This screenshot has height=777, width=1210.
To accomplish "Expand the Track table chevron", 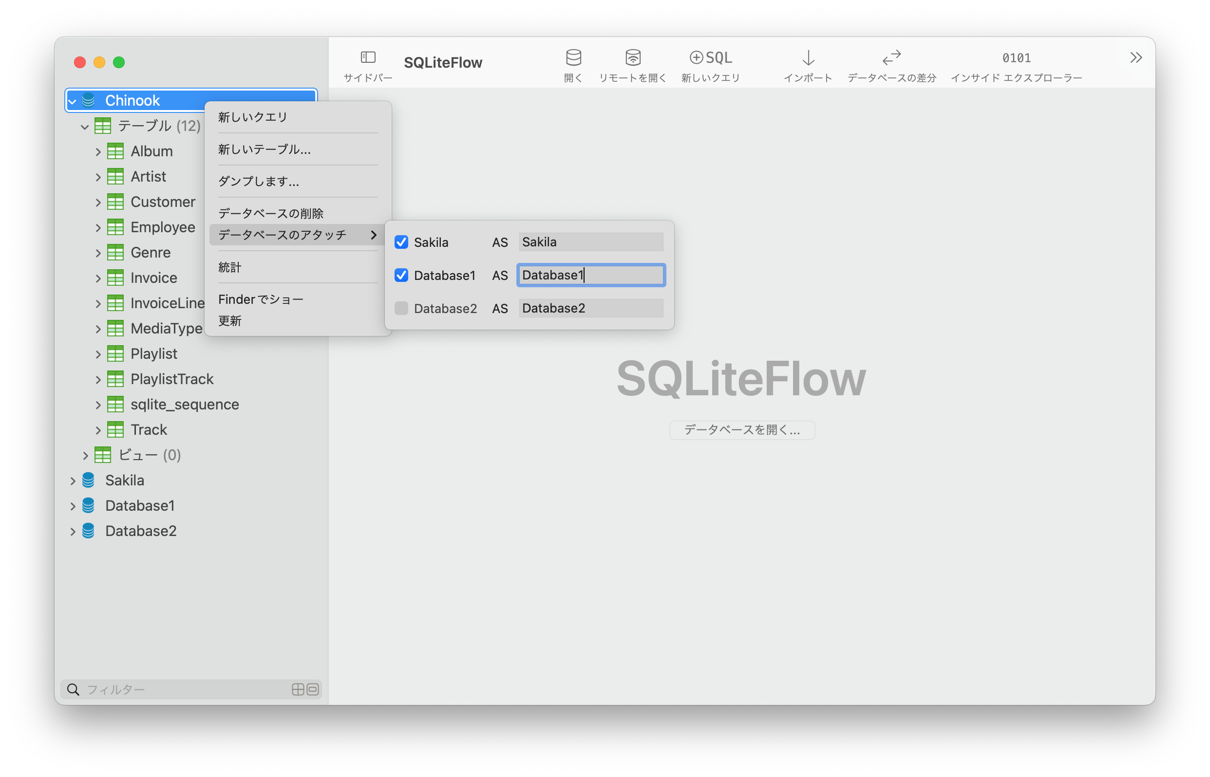I will [x=98, y=430].
